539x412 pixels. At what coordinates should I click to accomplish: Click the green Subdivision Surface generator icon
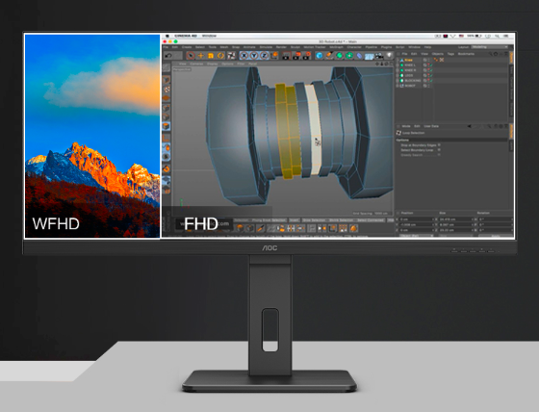point(339,56)
